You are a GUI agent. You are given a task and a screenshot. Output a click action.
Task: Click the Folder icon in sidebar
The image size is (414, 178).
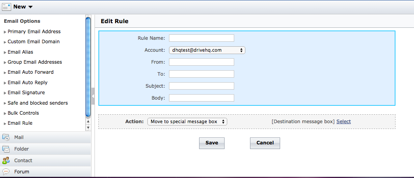click(6, 149)
